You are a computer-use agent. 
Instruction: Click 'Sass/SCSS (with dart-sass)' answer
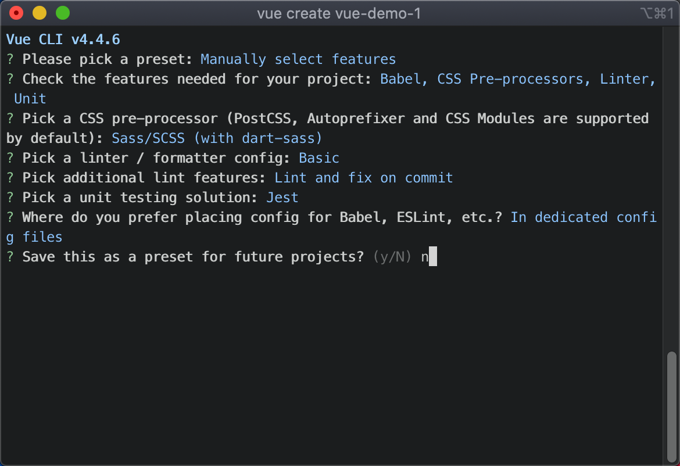click(217, 138)
